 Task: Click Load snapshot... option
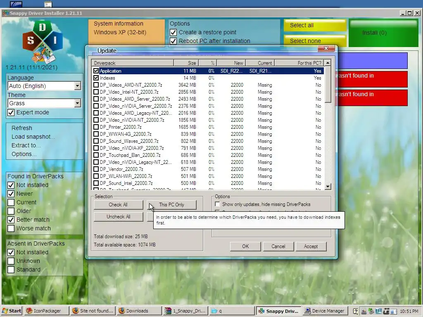pyautogui.click(x=33, y=137)
